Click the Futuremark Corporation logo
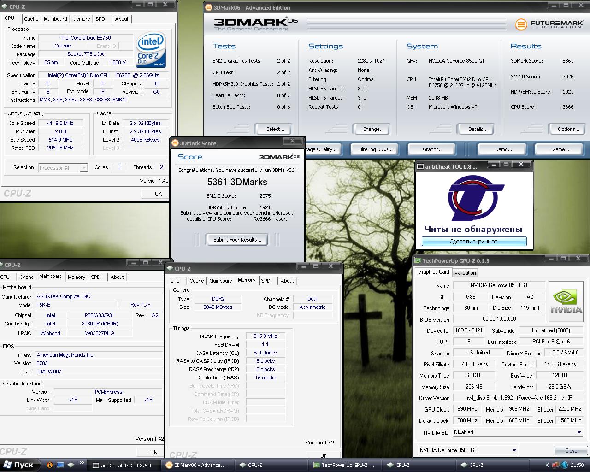The width and height of the screenshot is (590, 472). point(549,24)
